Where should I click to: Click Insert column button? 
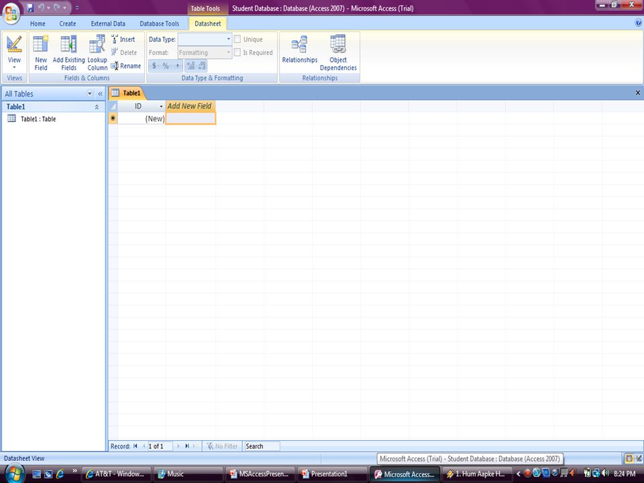click(x=123, y=40)
